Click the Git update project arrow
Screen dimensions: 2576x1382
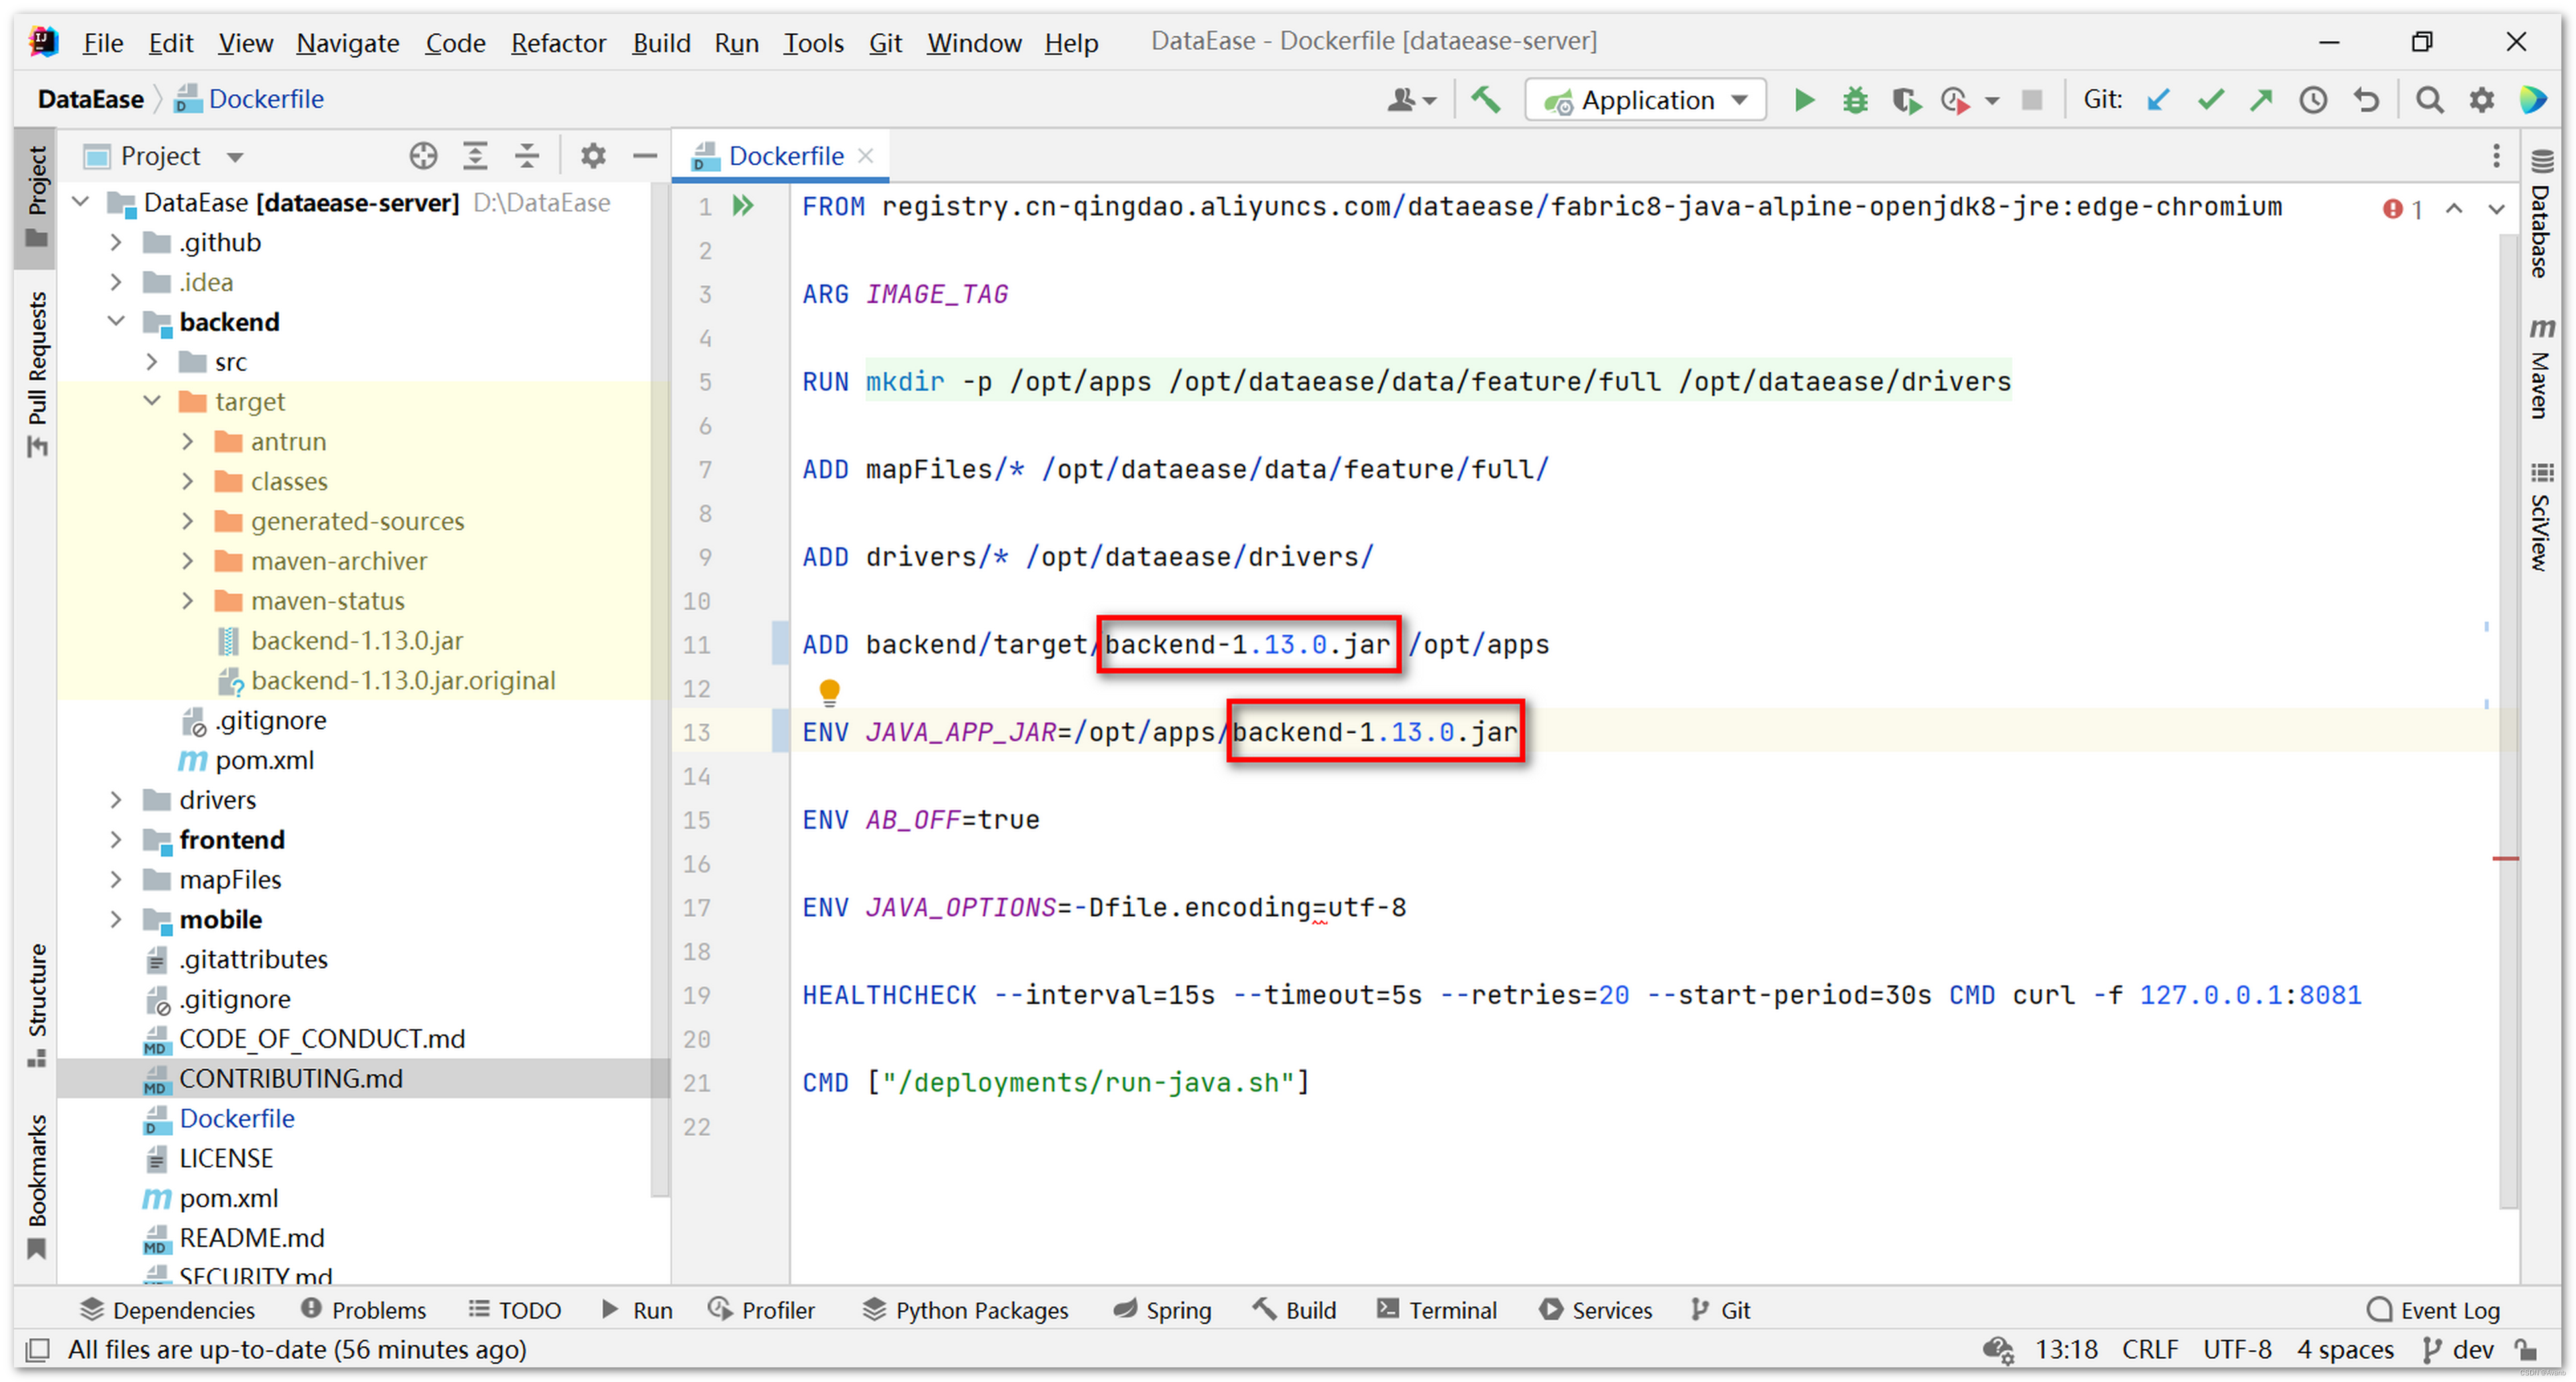point(2158,100)
